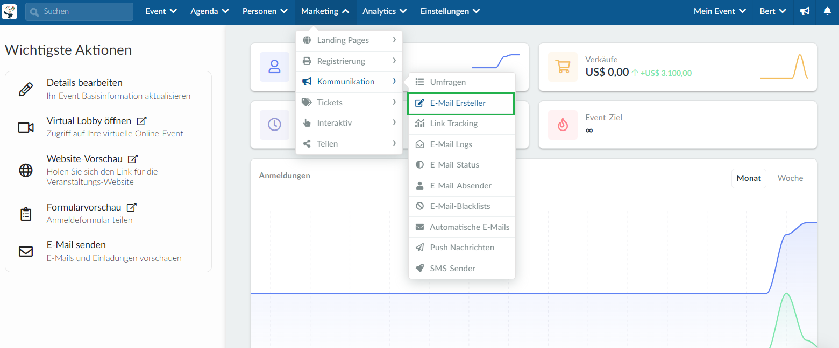Expand the Registrierung submenu
The width and height of the screenshot is (839, 348).
click(349, 61)
